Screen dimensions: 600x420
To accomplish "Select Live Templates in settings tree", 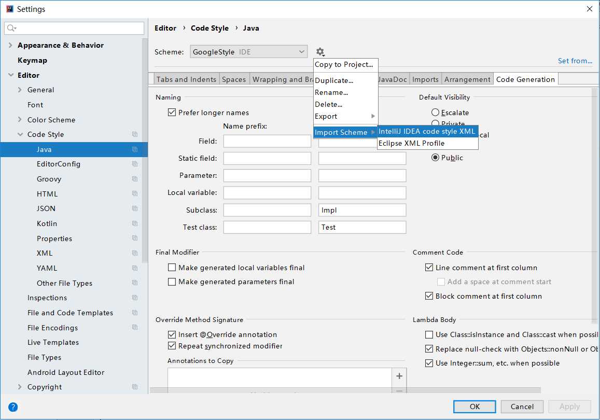I will (53, 342).
